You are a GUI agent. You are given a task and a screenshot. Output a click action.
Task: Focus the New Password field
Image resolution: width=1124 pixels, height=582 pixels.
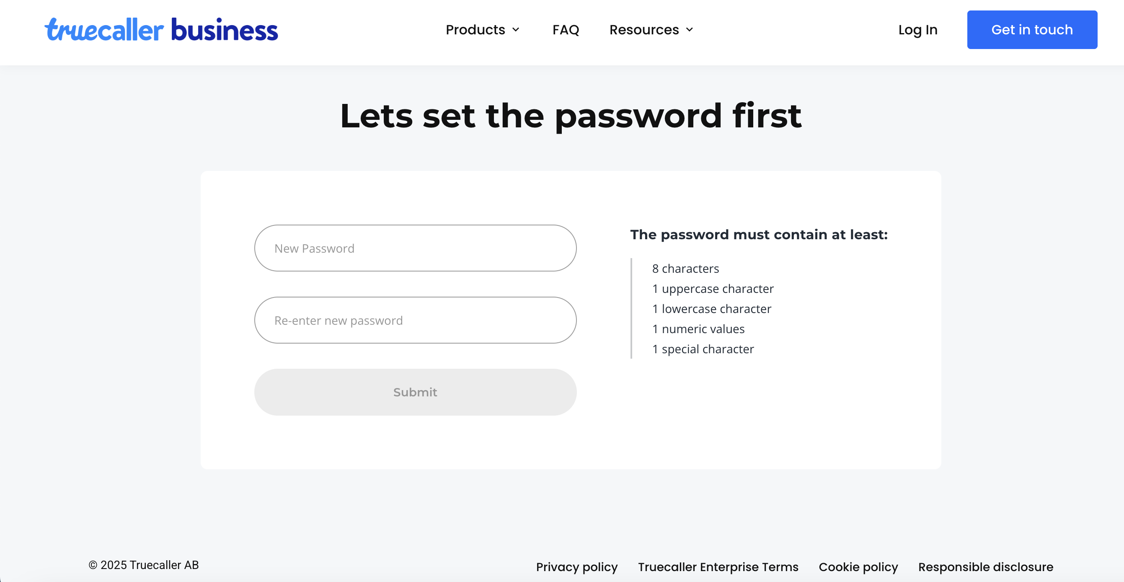click(415, 248)
